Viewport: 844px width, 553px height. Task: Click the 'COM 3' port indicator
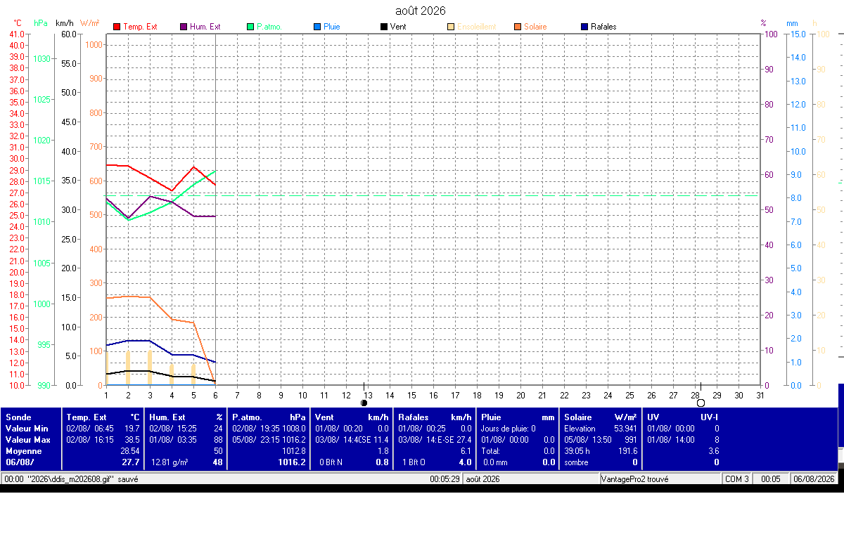pos(738,479)
